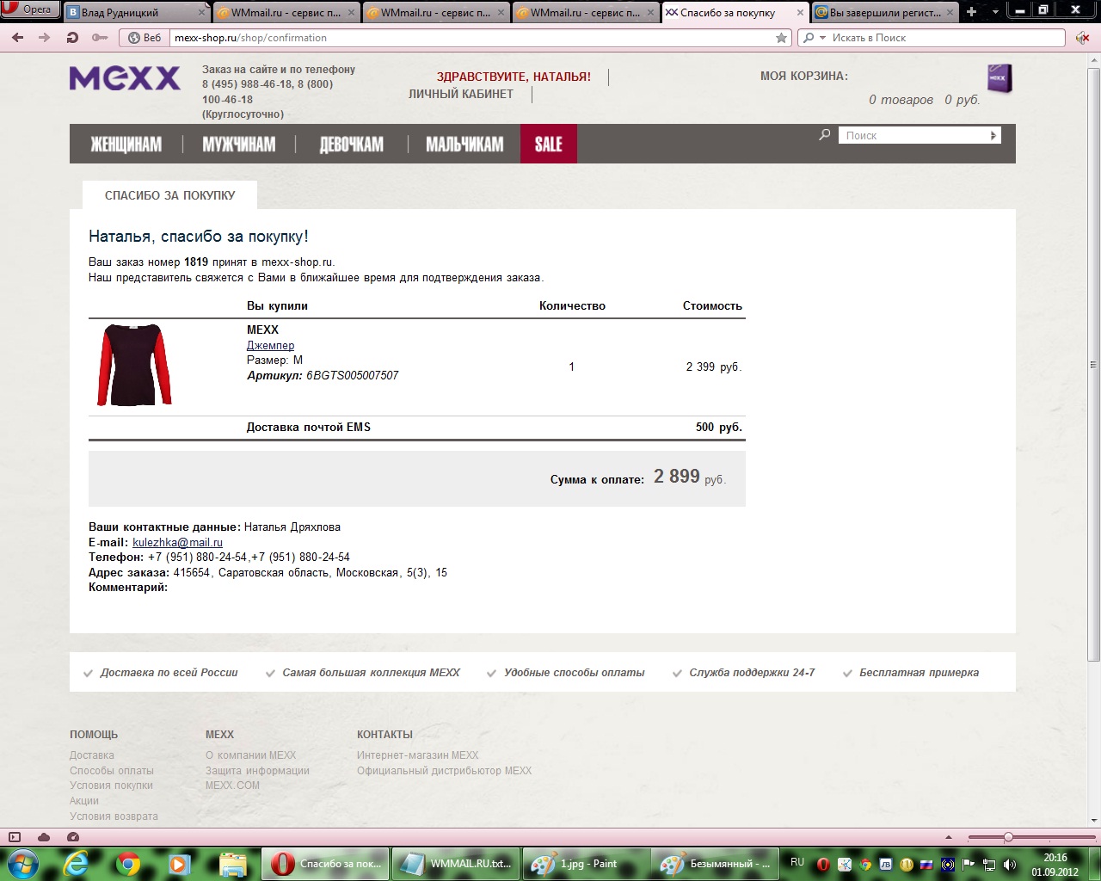Screen dimensions: 1101x881
Task: Click the total amount '2 899' value
Action: coord(677,477)
